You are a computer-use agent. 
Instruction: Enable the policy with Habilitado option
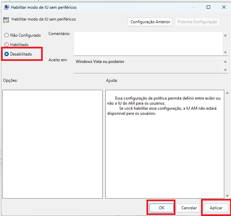7,44
